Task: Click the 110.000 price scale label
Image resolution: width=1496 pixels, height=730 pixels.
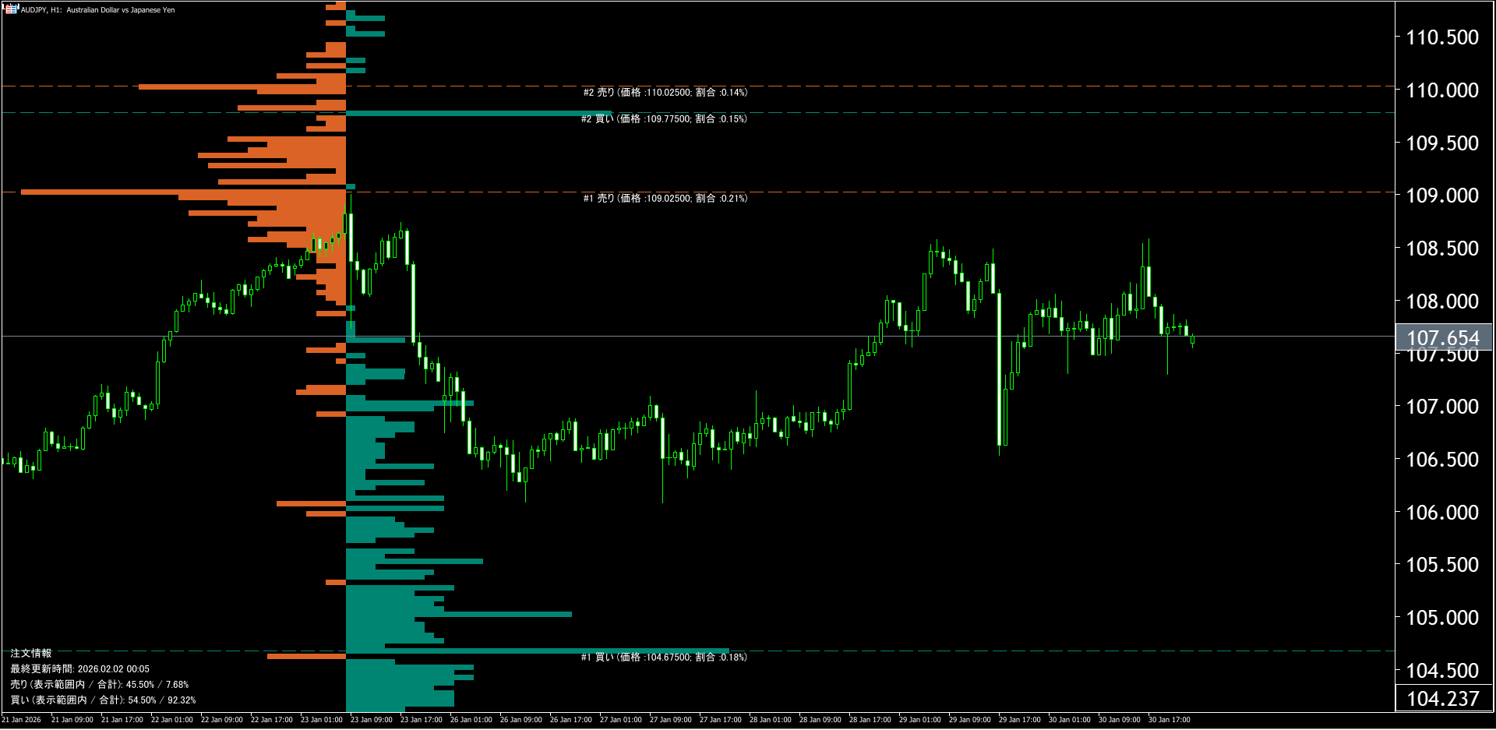Action: click(1442, 90)
